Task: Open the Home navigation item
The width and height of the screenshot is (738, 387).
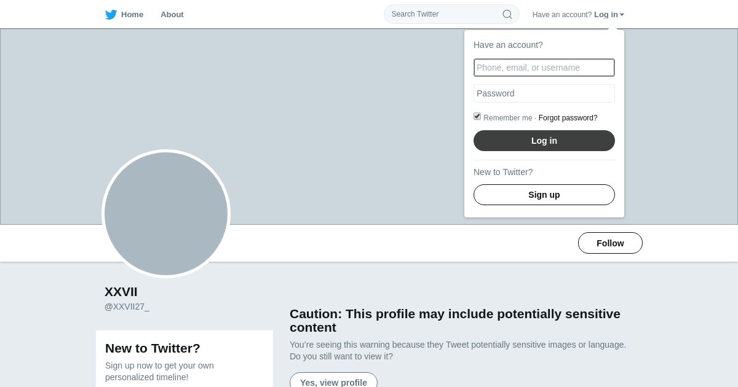Action: 132,15
